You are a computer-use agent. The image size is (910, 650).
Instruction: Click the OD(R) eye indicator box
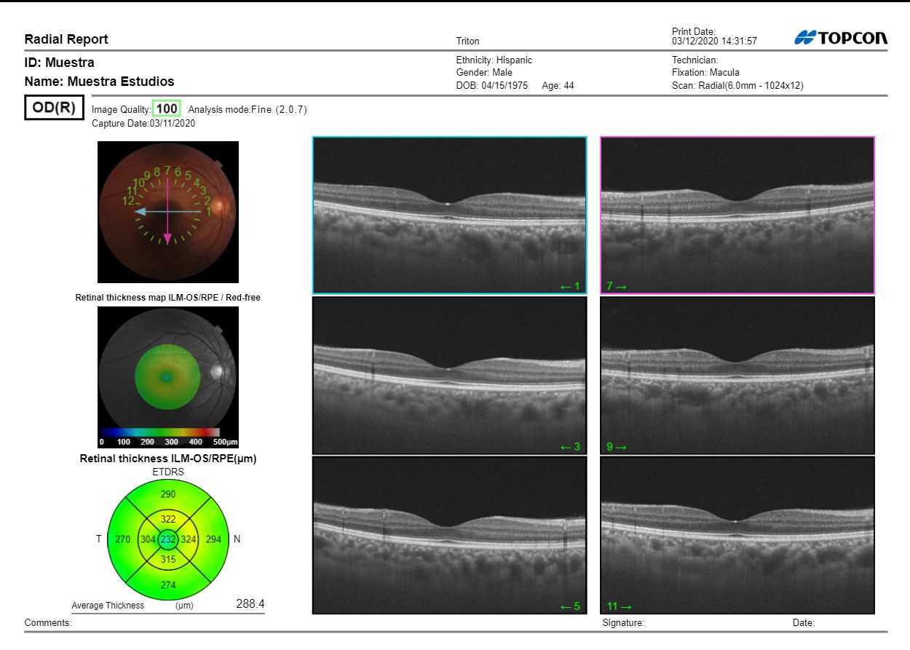[x=55, y=108]
